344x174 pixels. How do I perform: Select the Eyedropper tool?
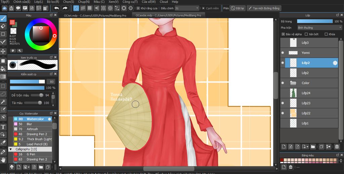coord(3,152)
